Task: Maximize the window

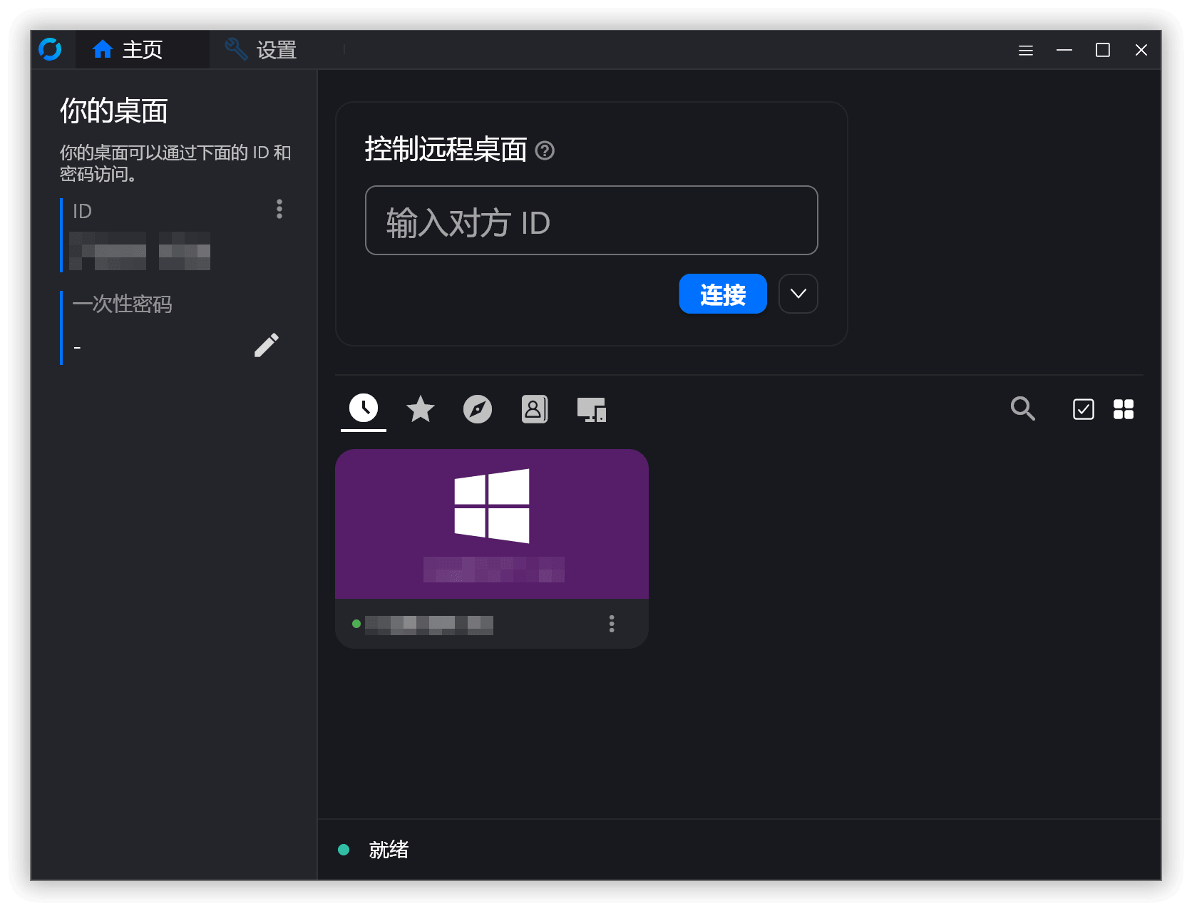Action: (x=1103, y=50)
